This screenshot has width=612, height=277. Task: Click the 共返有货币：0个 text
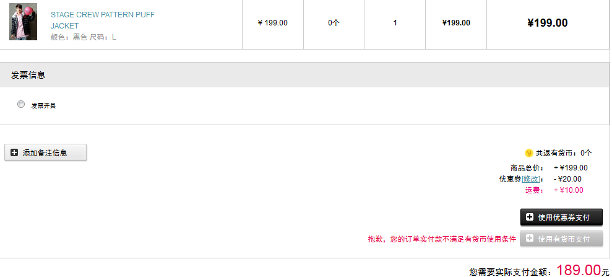[x=564, y=153]
